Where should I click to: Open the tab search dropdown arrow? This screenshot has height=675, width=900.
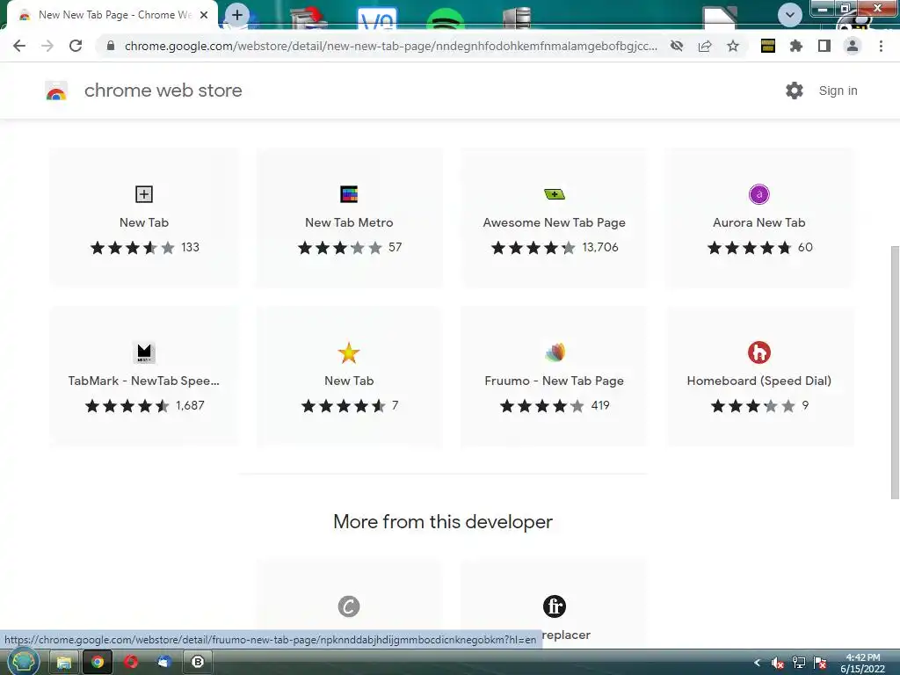(x=790, y=15)
